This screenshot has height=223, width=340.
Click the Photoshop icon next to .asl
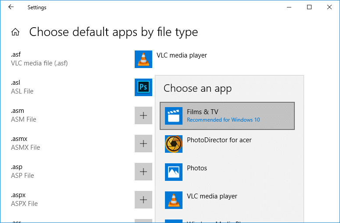coord(143,87)
